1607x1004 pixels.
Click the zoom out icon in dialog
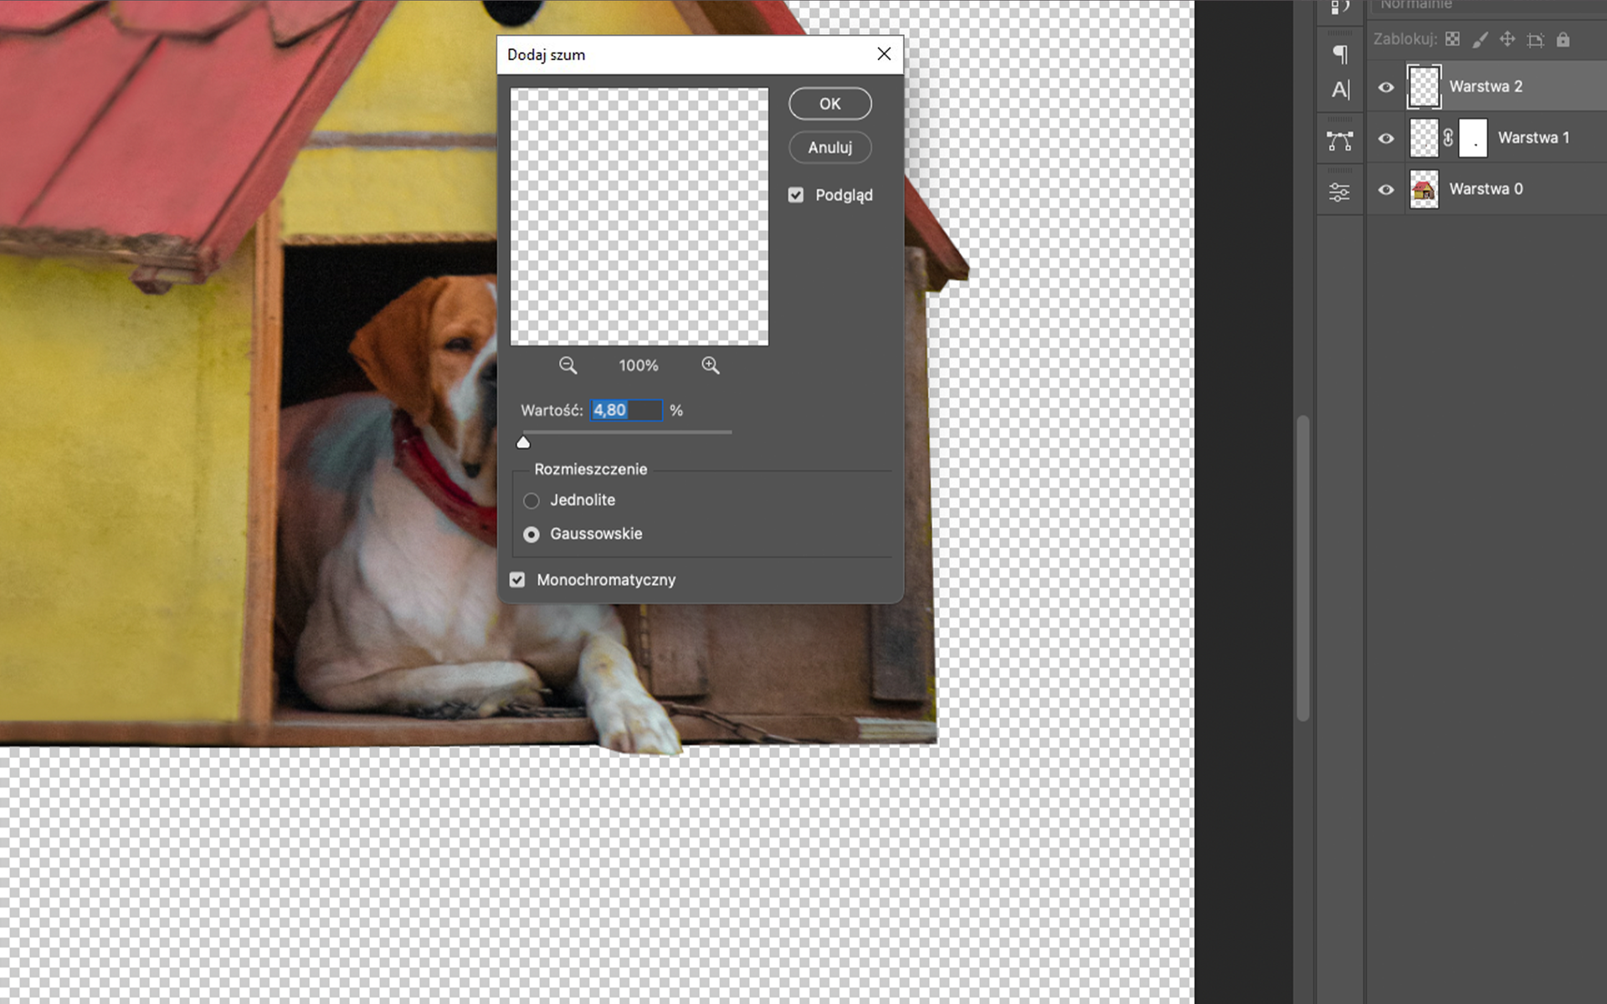(x=567, y=366)
